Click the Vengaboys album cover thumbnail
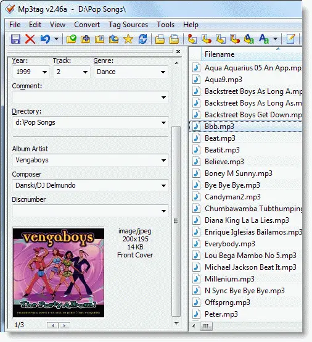 point(59,272)
